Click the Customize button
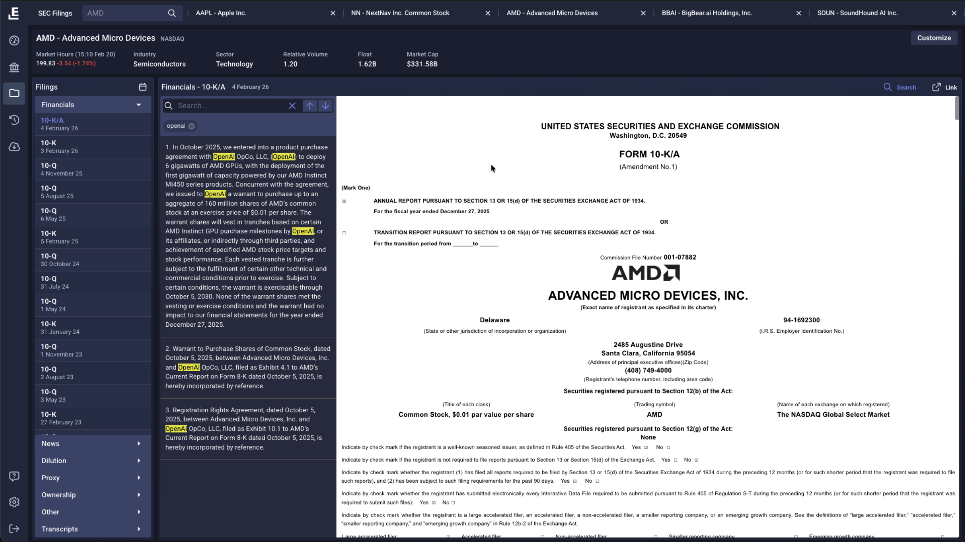The width and height of the screenshot is (965, 542). [x=934, y=38]
